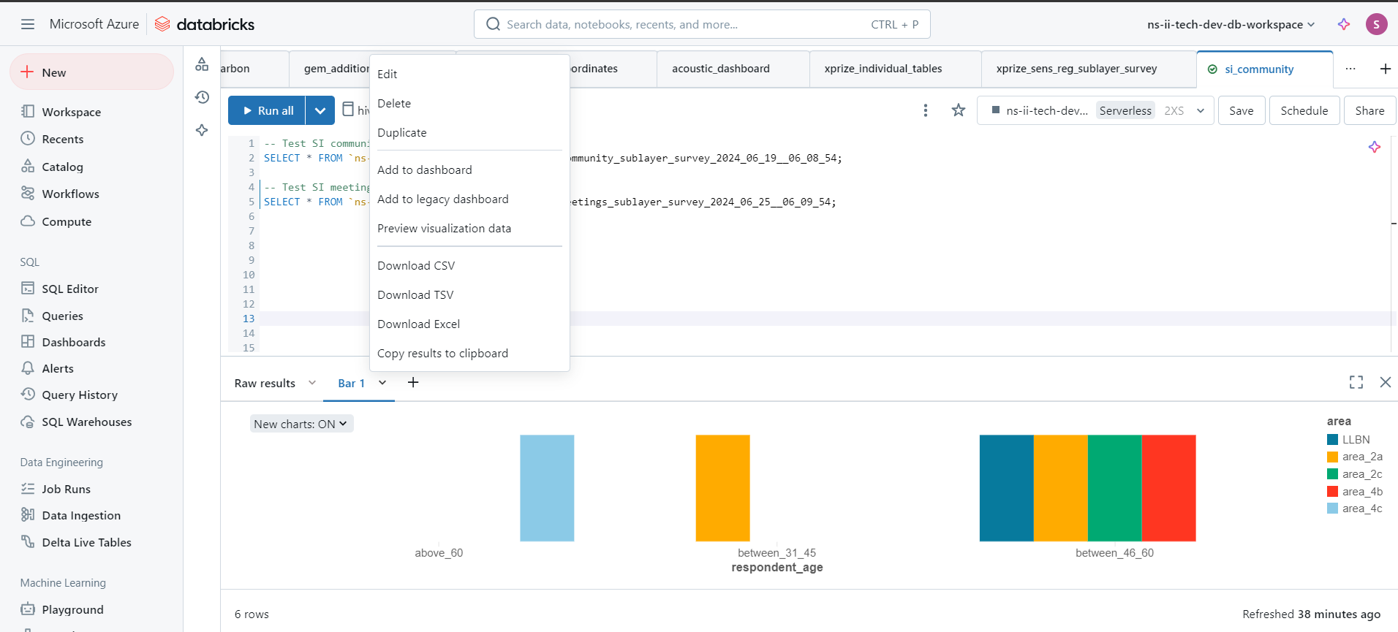
Task: Expand results panel to fullscreen
Action: coord(1356,382)
